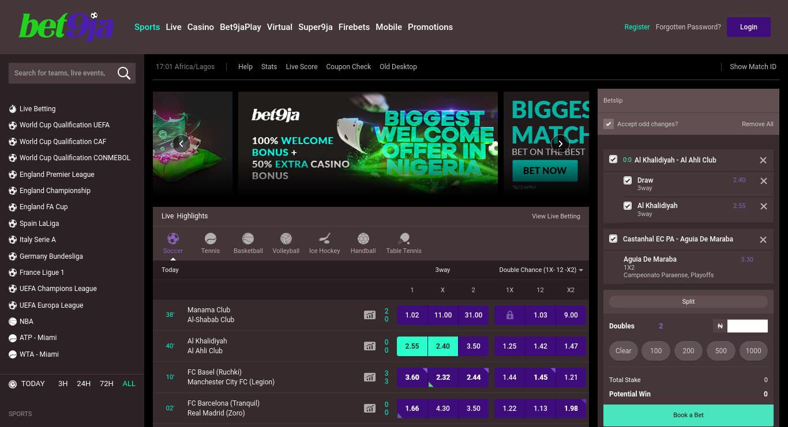Image resolution: width=788 pixels, height=427 pixels.
Task: Click the bet9ja logo
Action: coord(66,27)
